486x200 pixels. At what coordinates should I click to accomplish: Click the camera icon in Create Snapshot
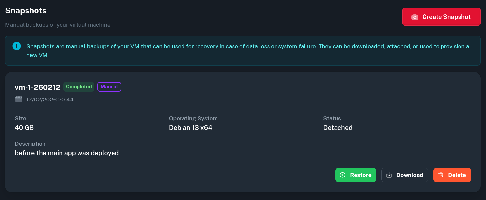point(415,17)
